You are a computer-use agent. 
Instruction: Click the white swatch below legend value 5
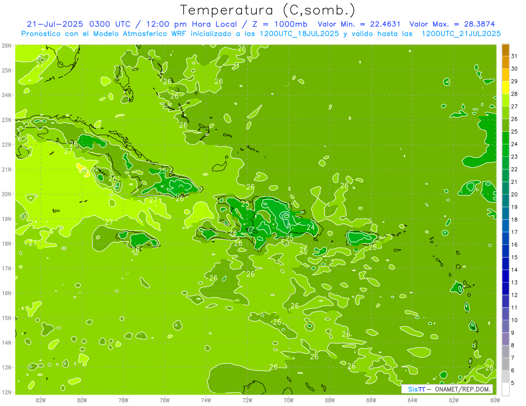click(x=505, y=389)
